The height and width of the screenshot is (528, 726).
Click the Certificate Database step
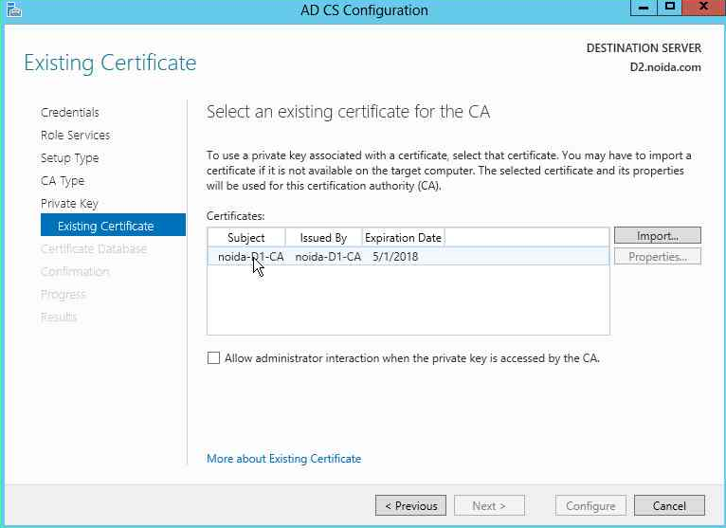(94, 248)
